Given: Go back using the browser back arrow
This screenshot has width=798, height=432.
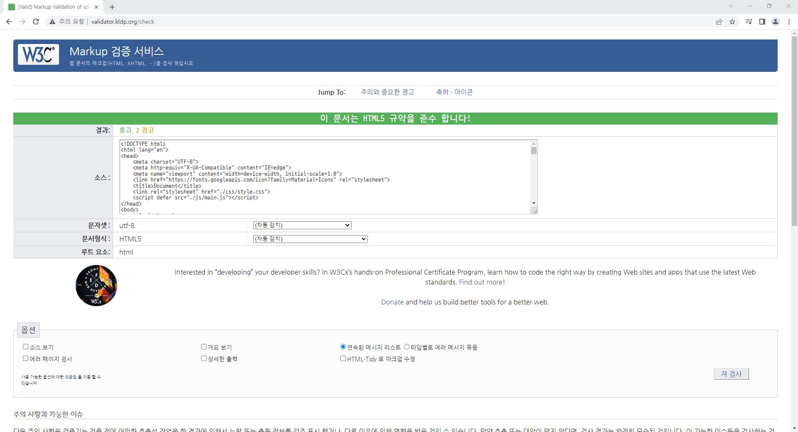Looking at the screenshot, I should (x=9, y=22).
